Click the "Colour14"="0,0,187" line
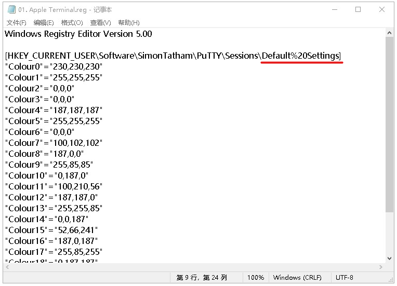The width and height of the screenshot is (397, 286). [x=47, y=219]
